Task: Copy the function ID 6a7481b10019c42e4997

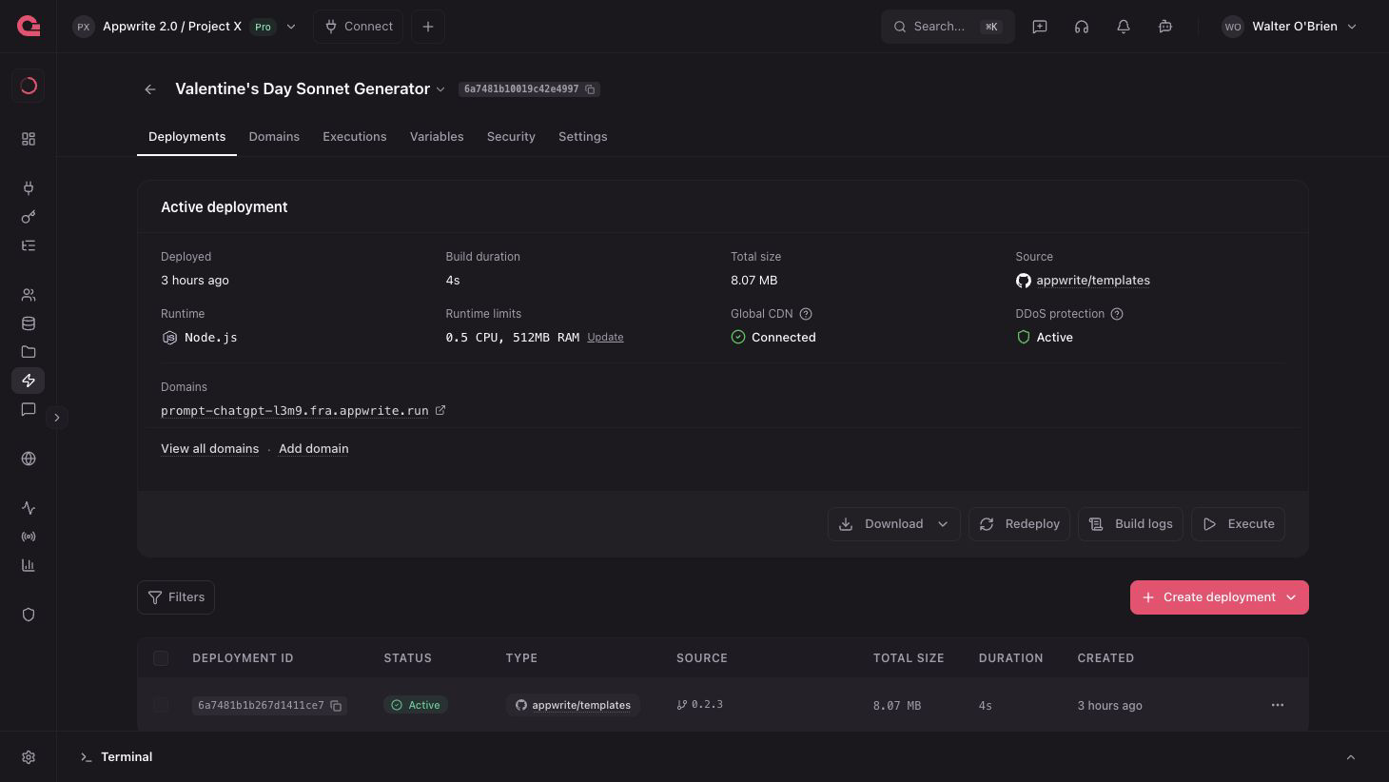Action: pos(590,89)
